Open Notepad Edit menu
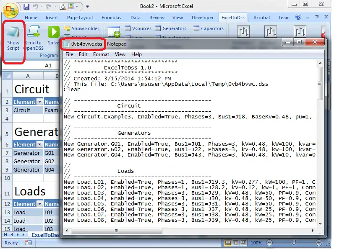Screen dimensions: 355x249 tap(83, 54)
